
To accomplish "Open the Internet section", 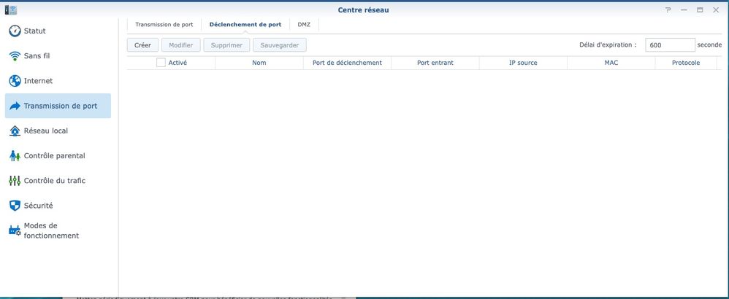I will click(58, 81).
